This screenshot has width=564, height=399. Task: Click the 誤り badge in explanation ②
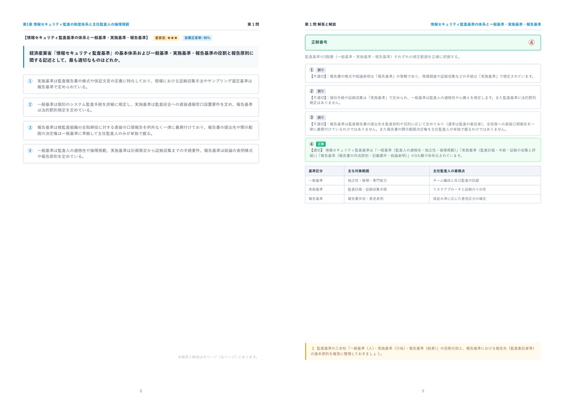coord(321,91)
